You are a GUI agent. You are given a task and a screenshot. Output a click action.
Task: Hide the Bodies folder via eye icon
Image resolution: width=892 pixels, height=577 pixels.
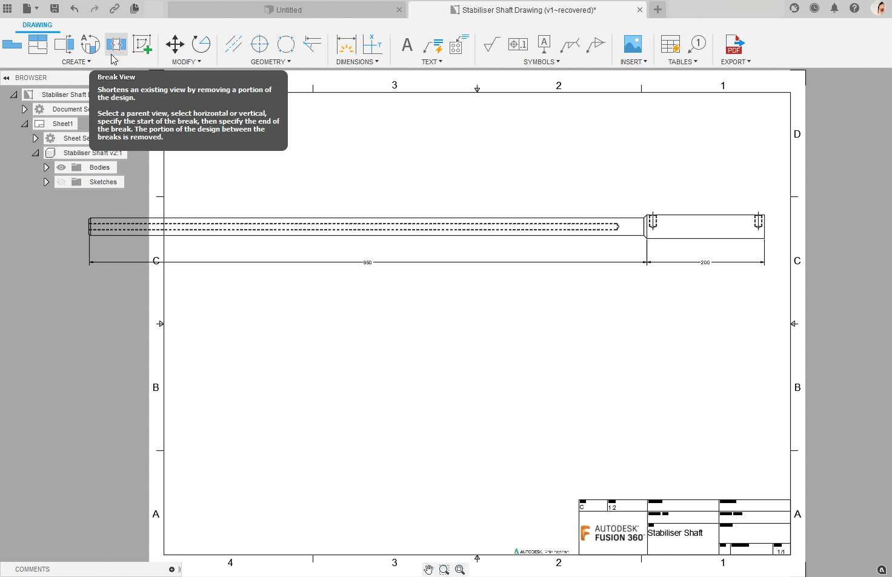click(x=61, y=167)
